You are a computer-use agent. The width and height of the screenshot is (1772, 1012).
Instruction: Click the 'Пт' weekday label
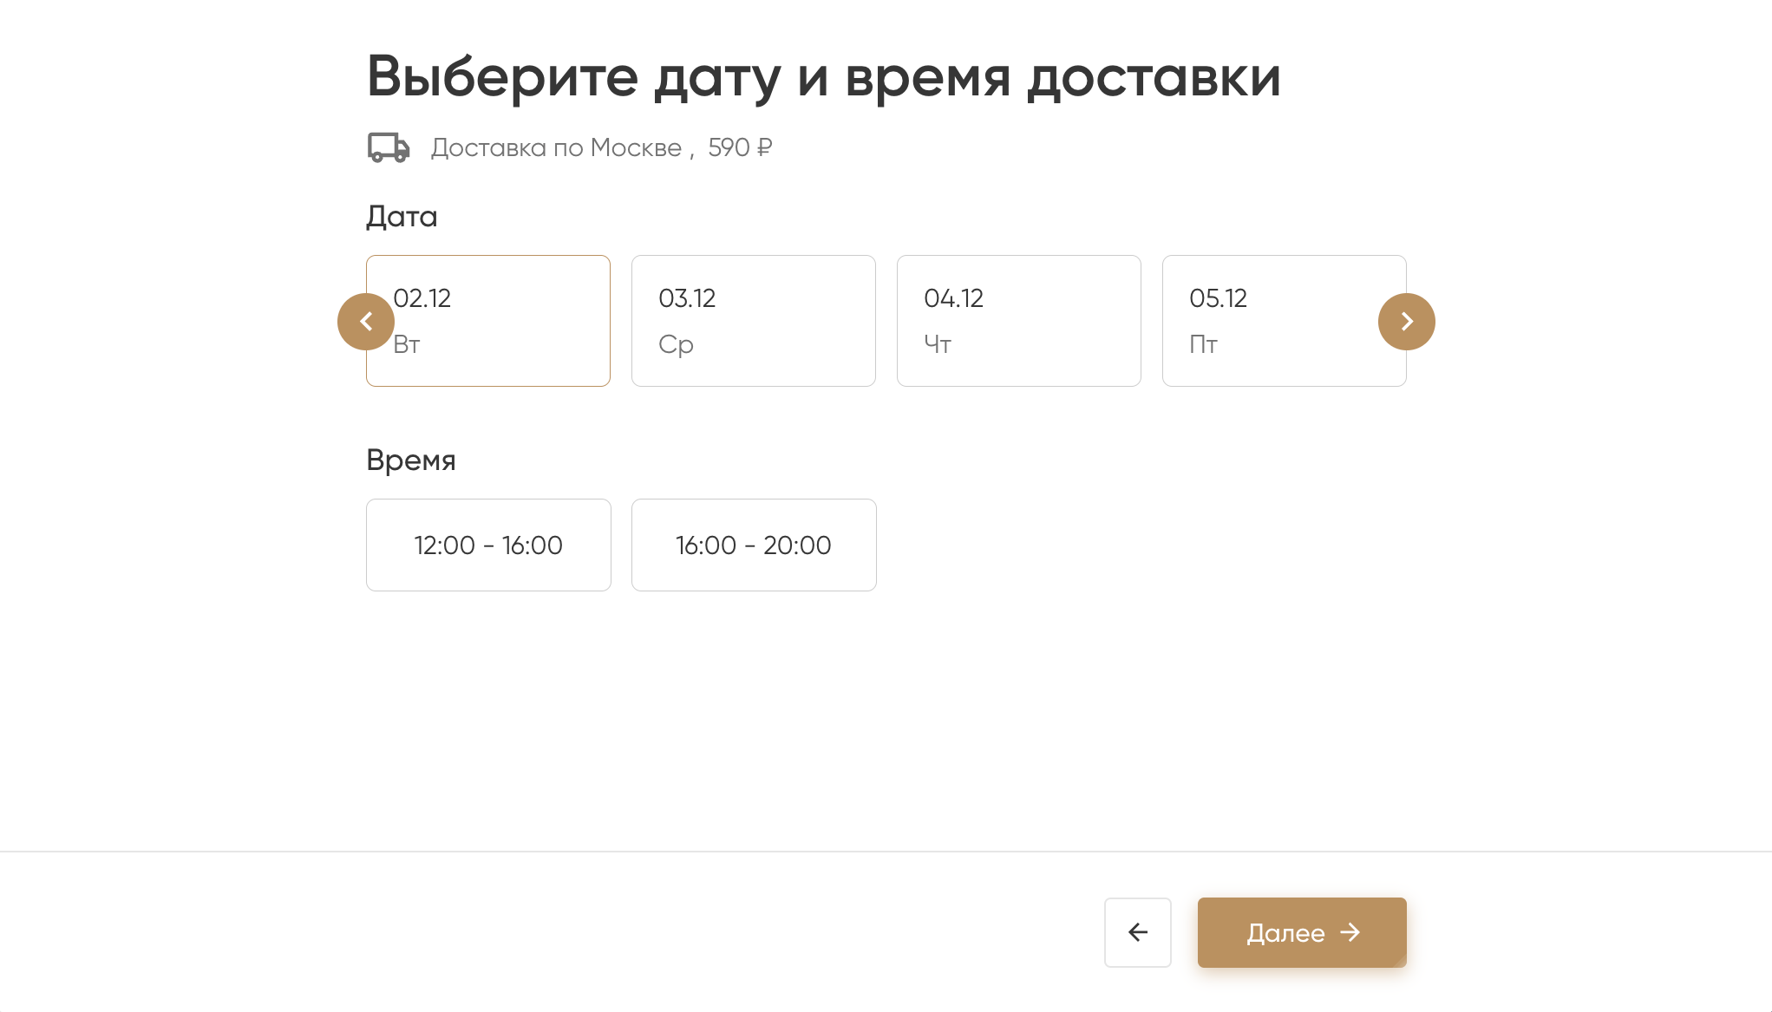pyautogui.click(x=1203, y=344)
